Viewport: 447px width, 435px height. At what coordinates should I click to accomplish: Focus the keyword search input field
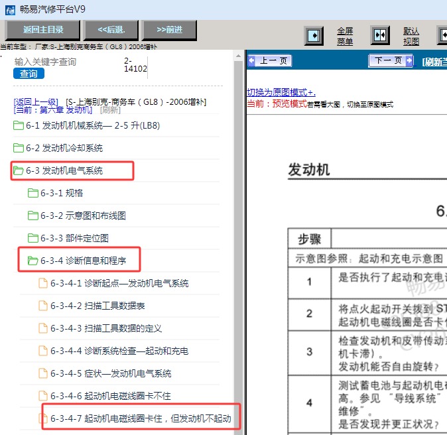(x=67, y=62)
